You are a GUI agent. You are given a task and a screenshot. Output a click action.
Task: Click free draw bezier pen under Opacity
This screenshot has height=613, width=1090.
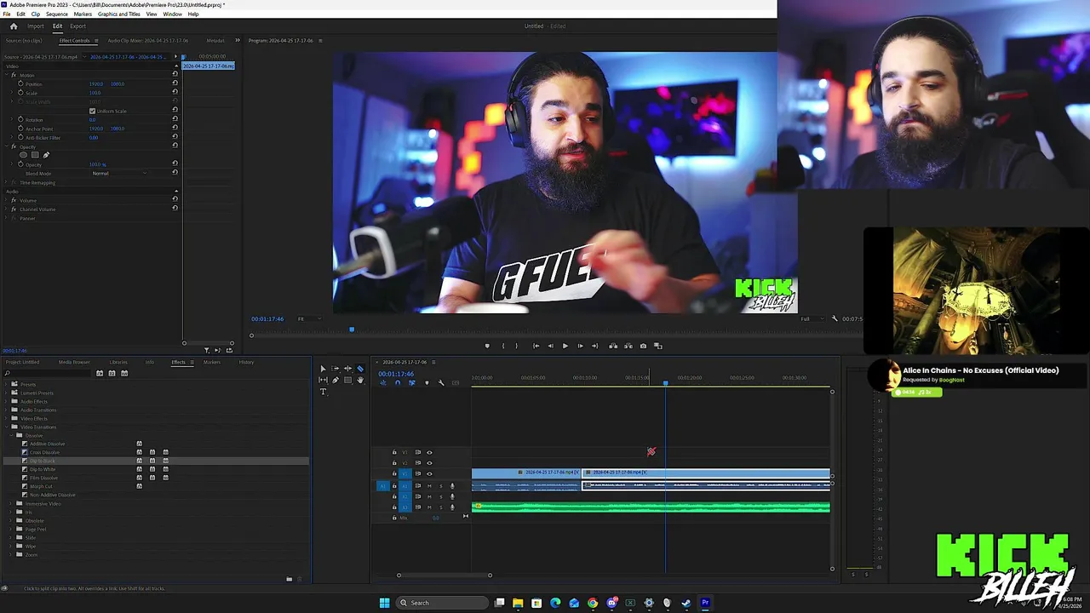46,155
